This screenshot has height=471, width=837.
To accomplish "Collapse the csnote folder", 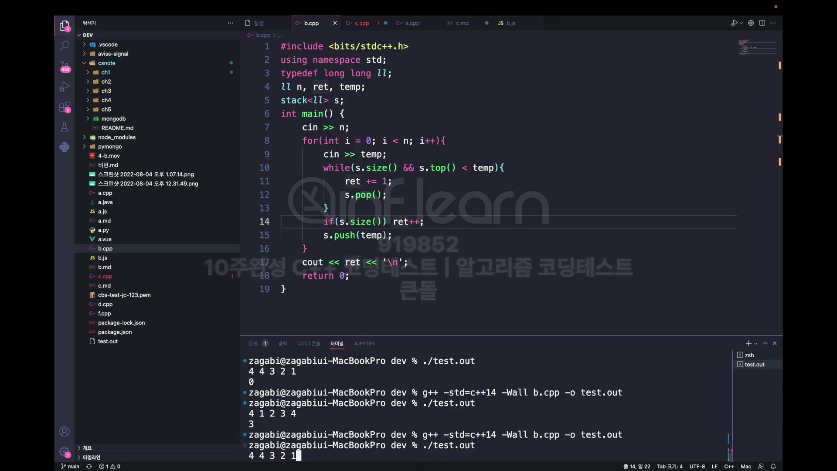I will (106, 63).
